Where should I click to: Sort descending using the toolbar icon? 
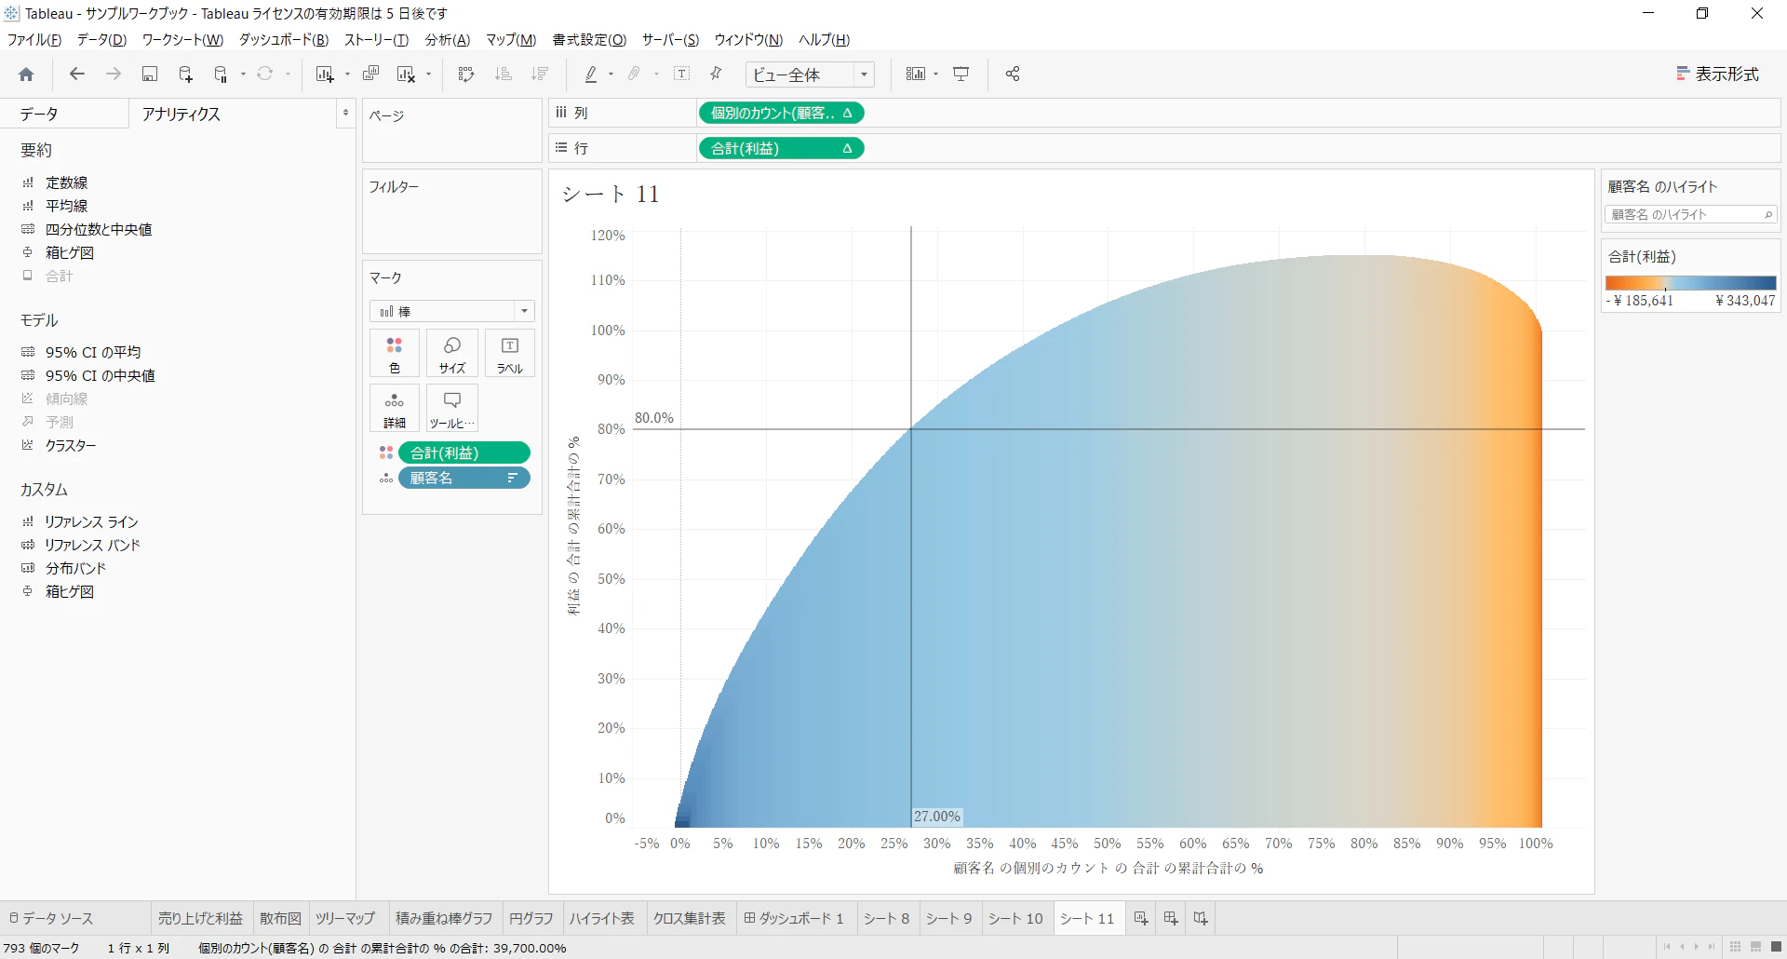coord(540,74)
